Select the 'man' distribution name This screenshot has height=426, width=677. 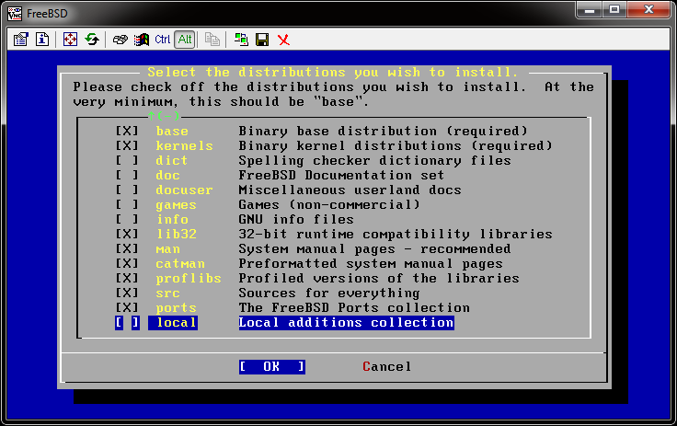[x=167, y=248]
